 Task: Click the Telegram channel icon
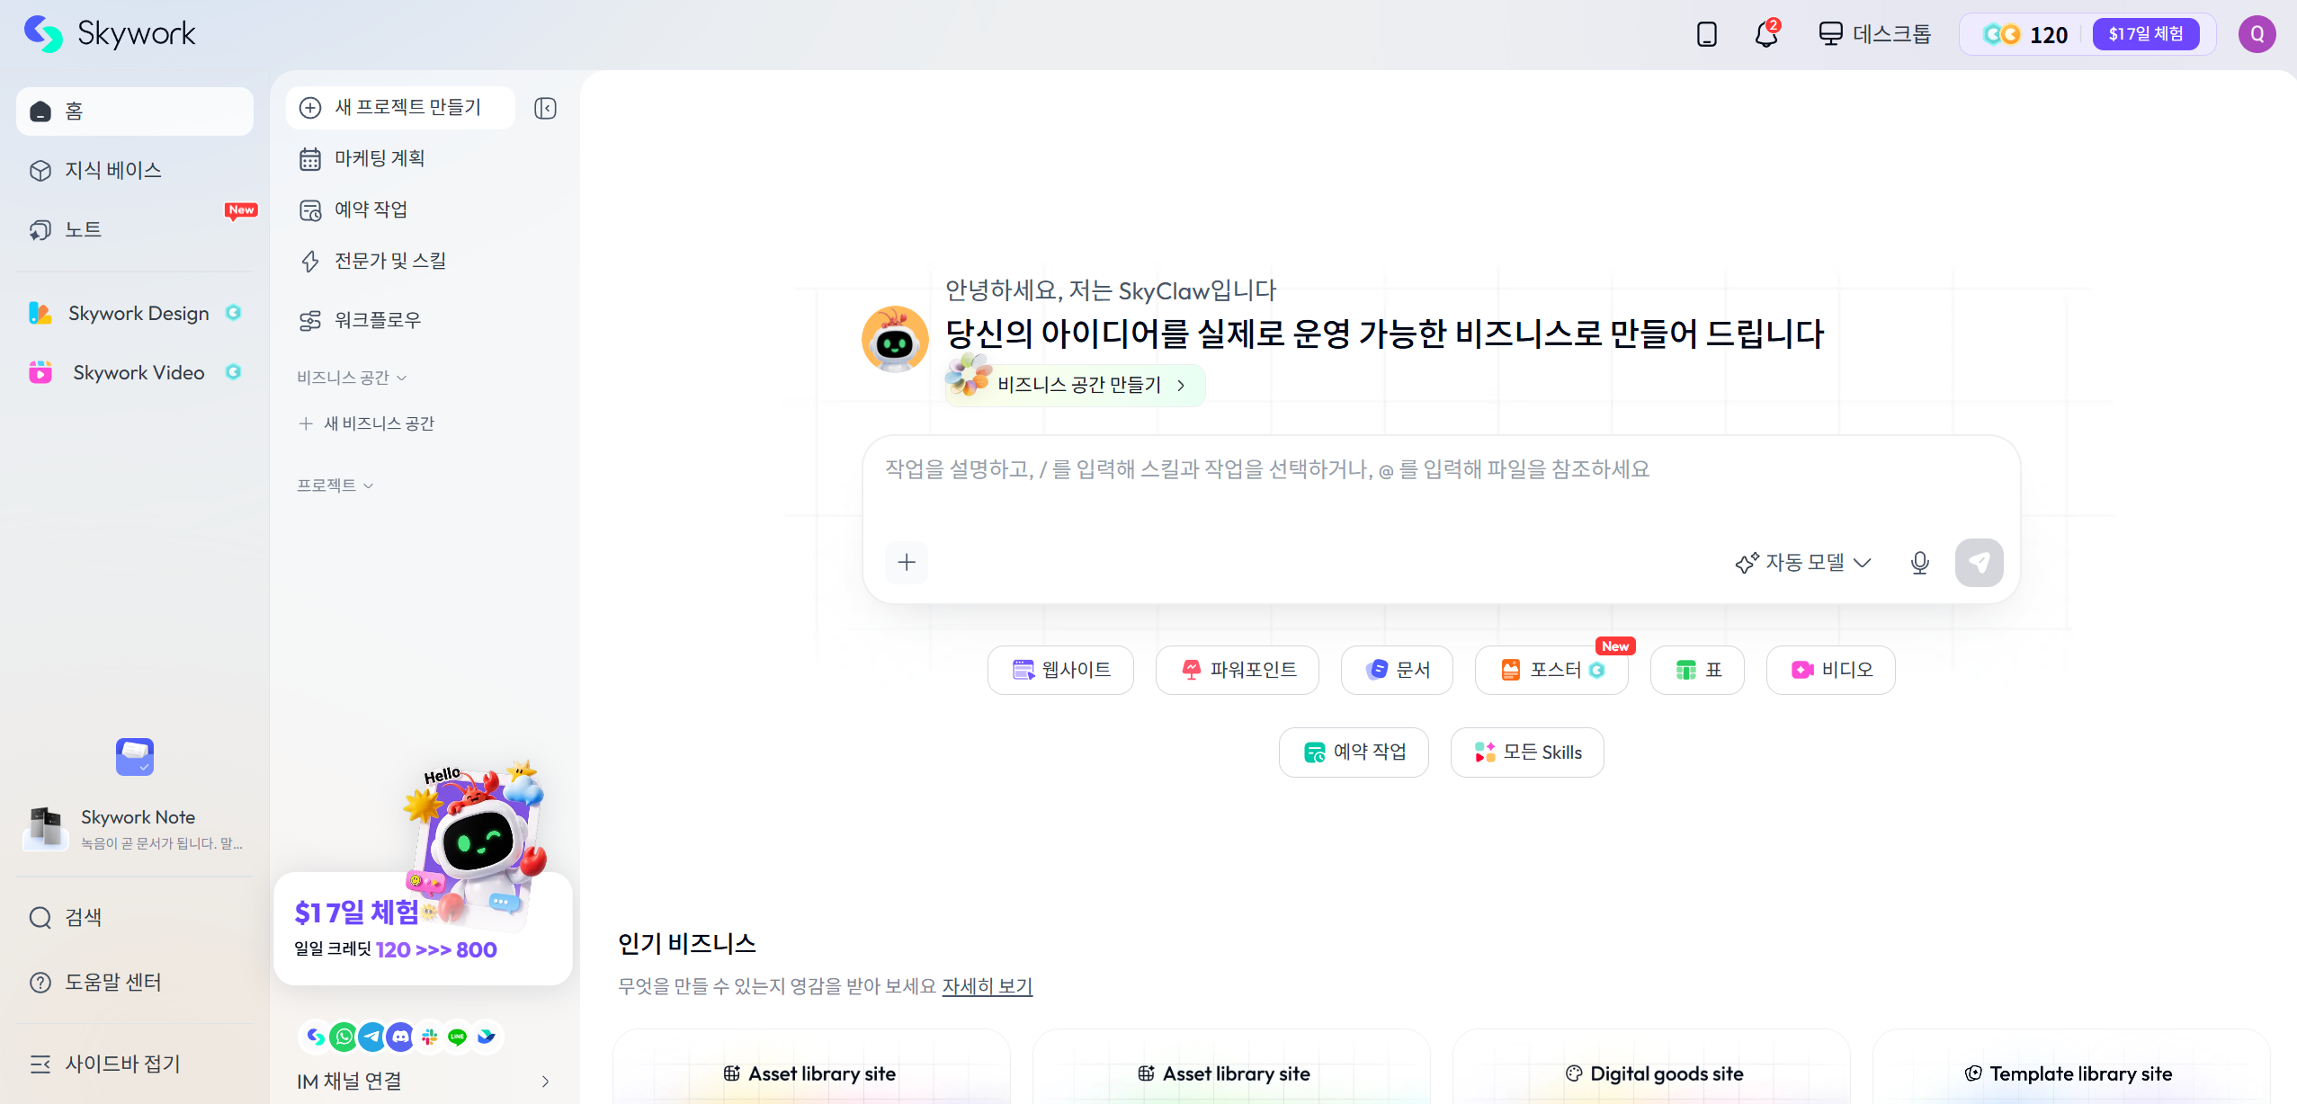click(x=372, y=1037)
